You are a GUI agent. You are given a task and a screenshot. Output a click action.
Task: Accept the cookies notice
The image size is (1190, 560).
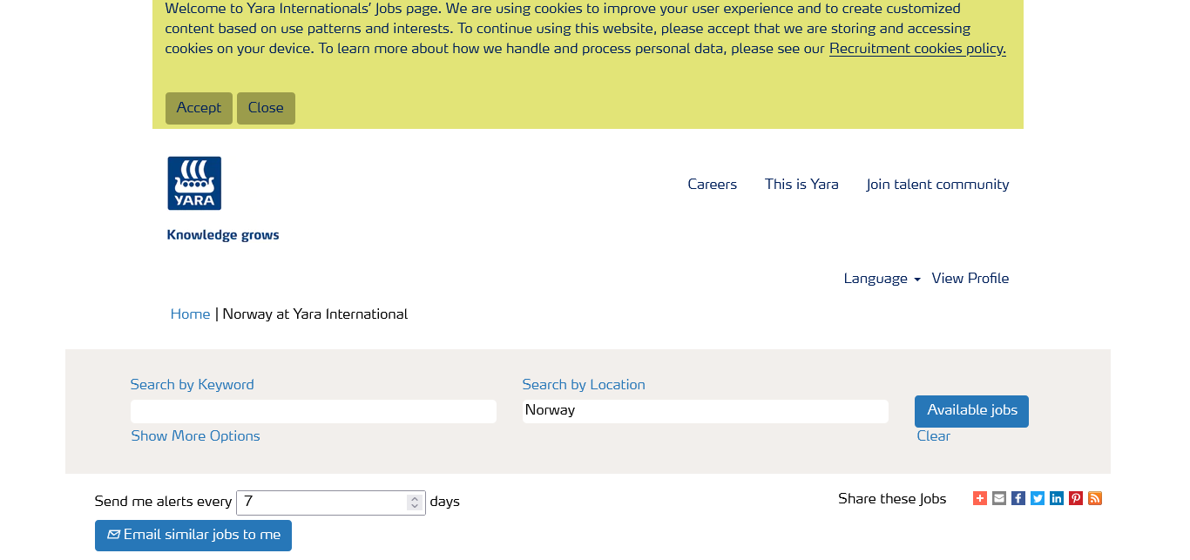pos(199,108)
